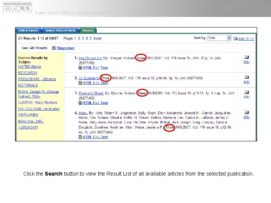Click folder icon for 10 Questions
The height and width of the screenshot is (203, 271).
(x=247, y=77)
